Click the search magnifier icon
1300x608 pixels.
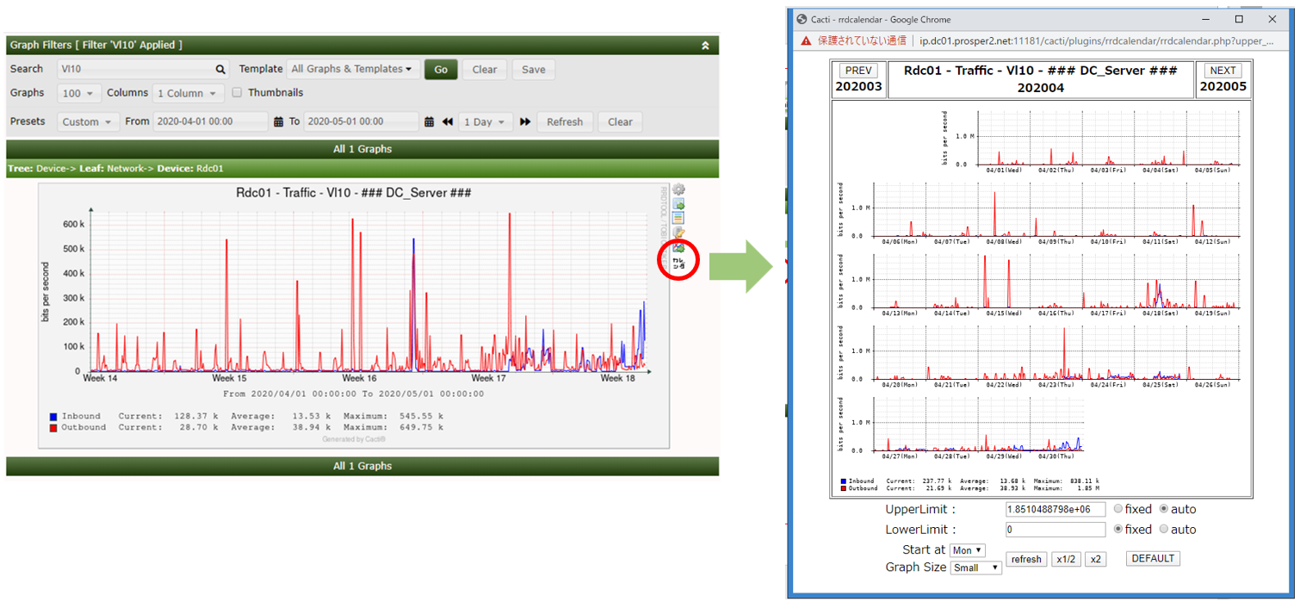coord(220,70)
